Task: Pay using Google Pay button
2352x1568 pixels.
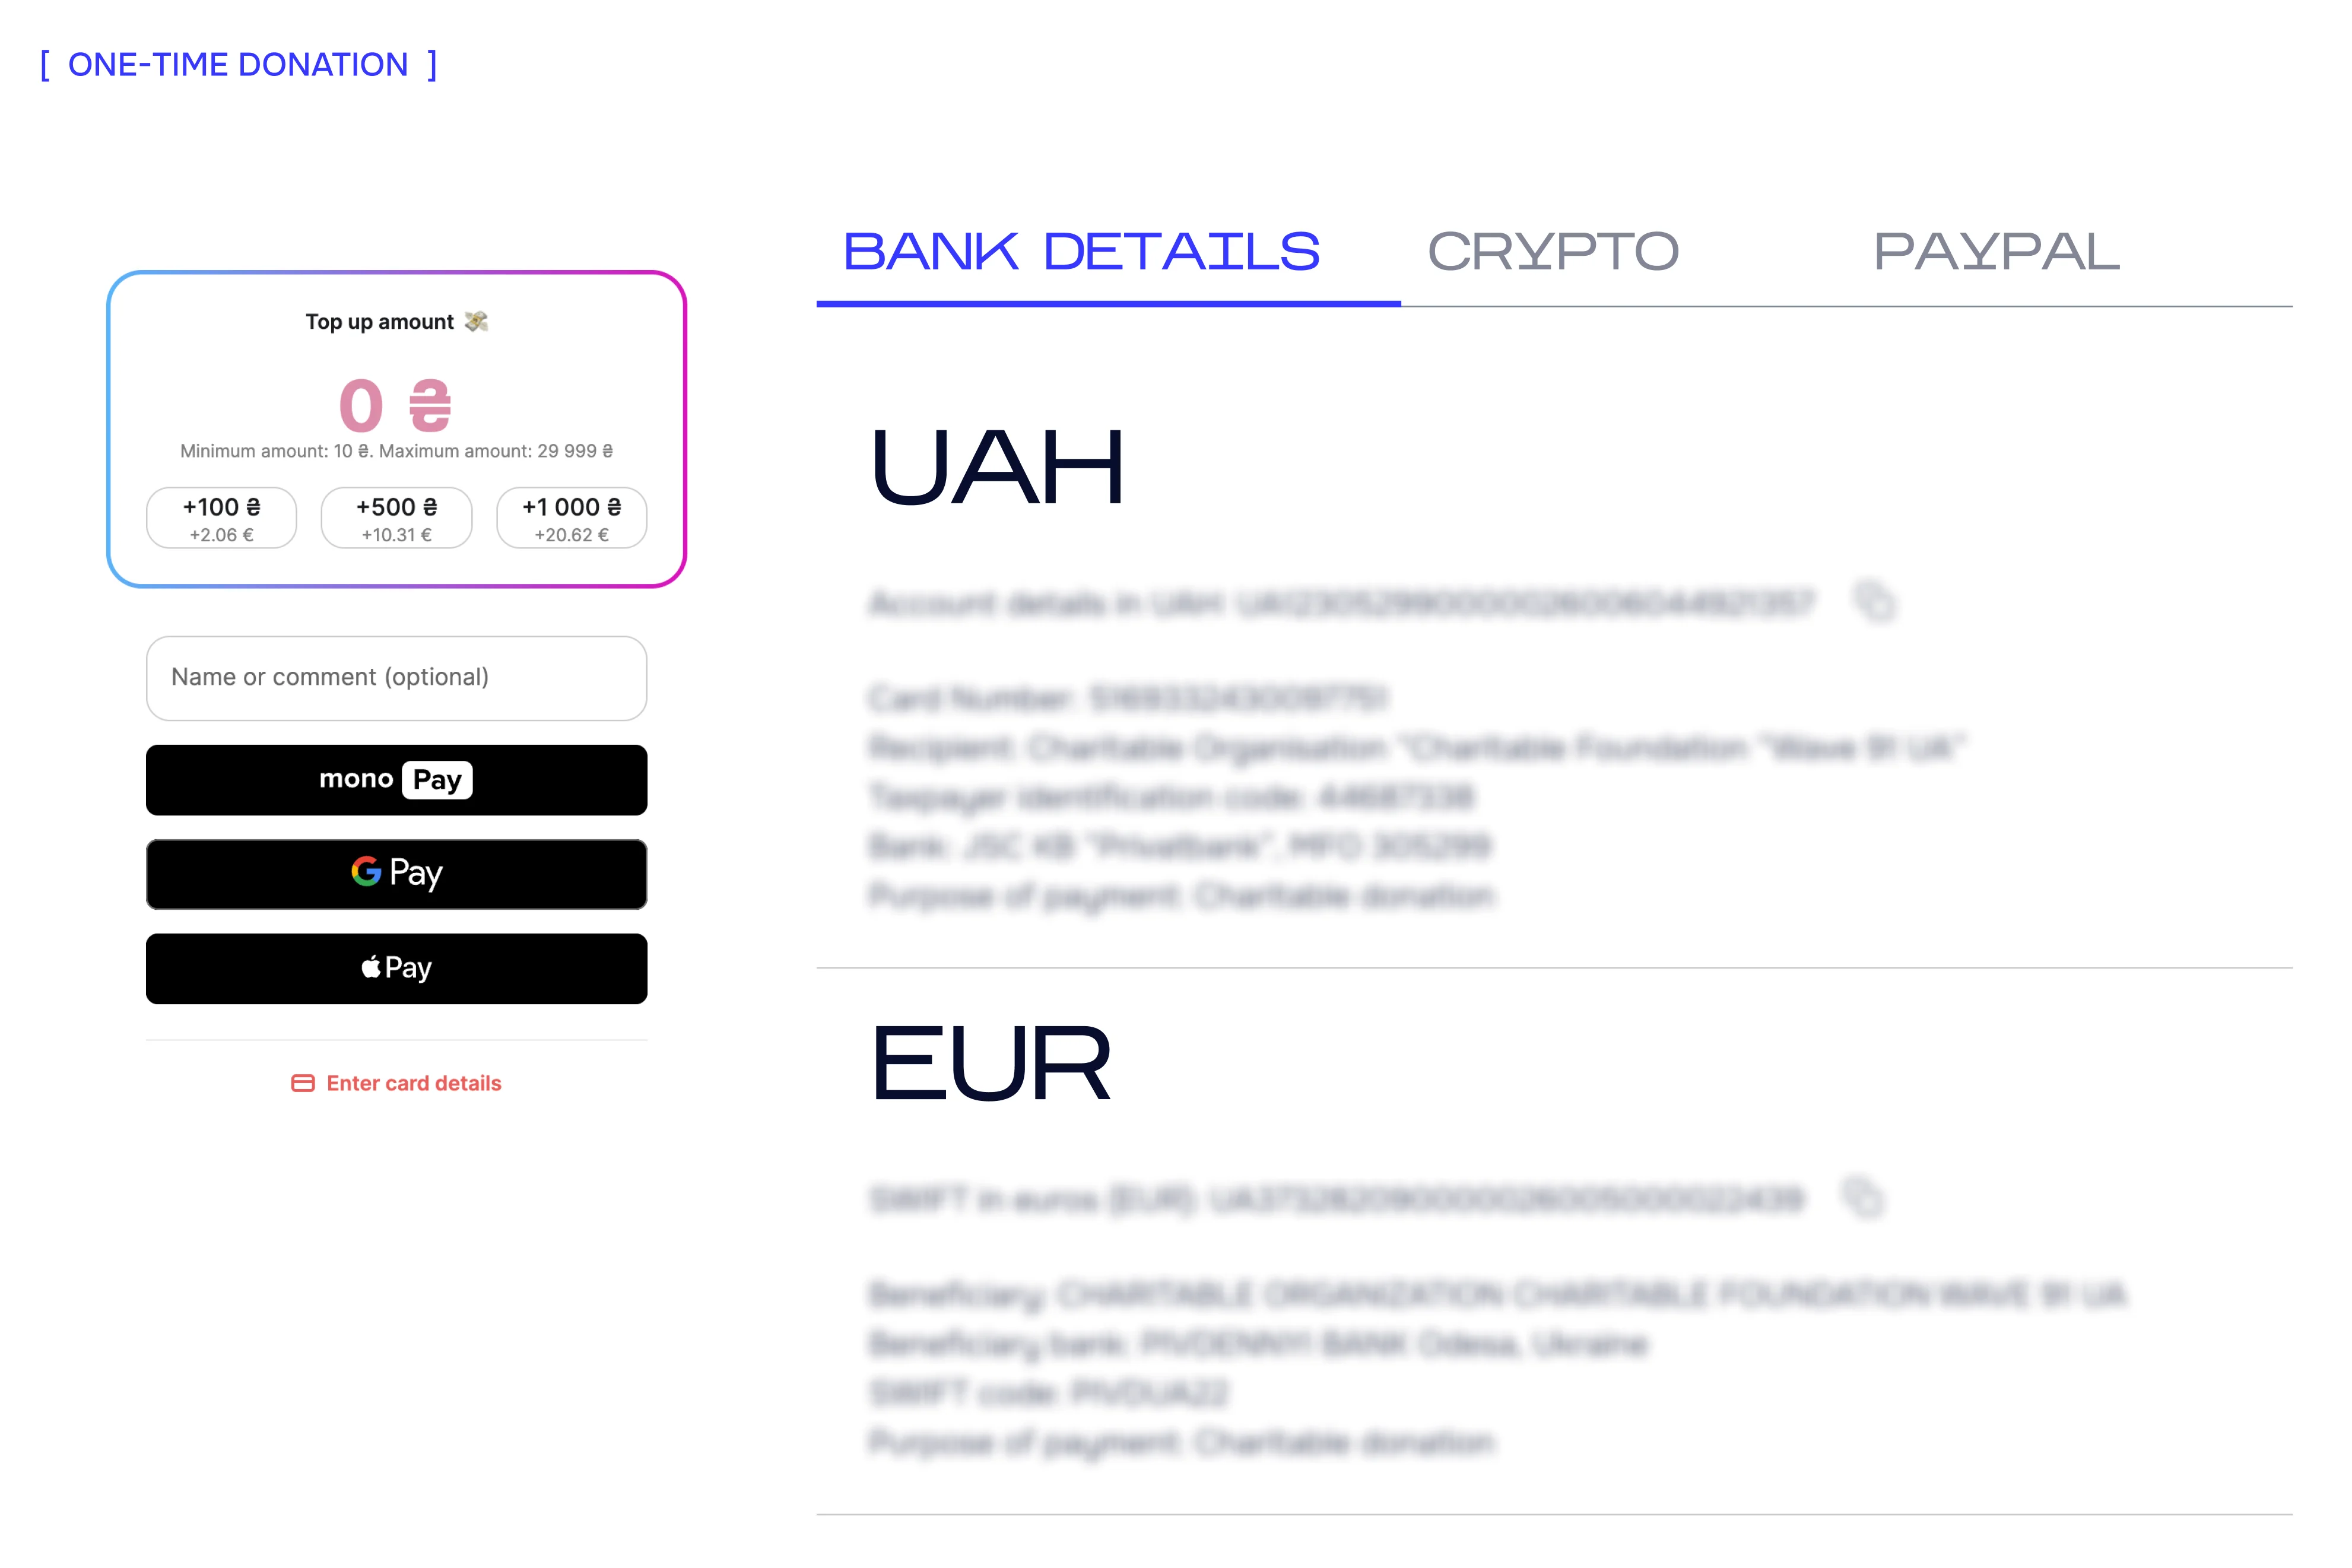Action: pyautogui.click(x=396, y=874)
